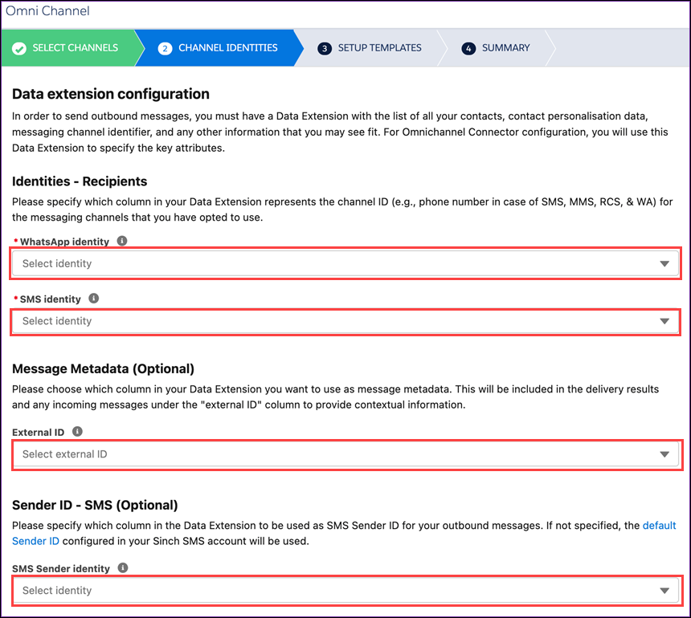Click the step 4 circle icon
Image resolution: width=691 pixels, height=618 pixels.
(468, 48)
